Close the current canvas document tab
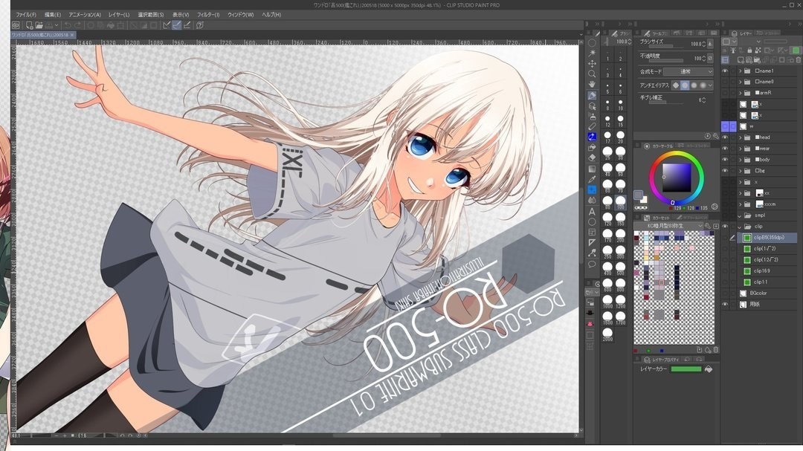This screenshot has width=803, height=451. tap(73, 35)
